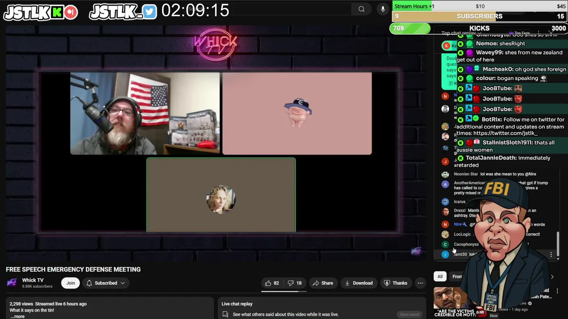This screenshot has height=319, width=568.
Task: Open the Whick TV channel name link
Action: click(x=33, y=280)
